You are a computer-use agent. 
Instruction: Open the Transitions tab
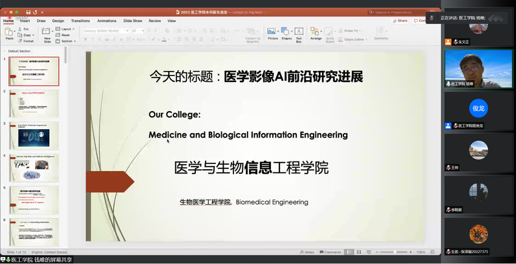point(81,21)
